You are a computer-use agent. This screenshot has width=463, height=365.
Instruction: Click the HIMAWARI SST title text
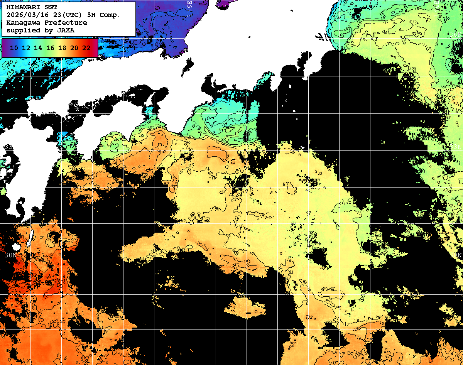point(32,7)
